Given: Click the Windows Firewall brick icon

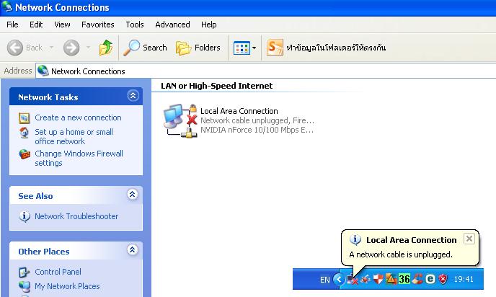Looking at the screenshot, I should click(25, 154).
